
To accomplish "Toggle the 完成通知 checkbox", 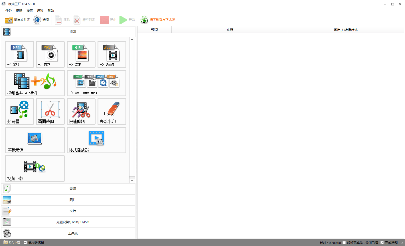I will tap(382, 243).
